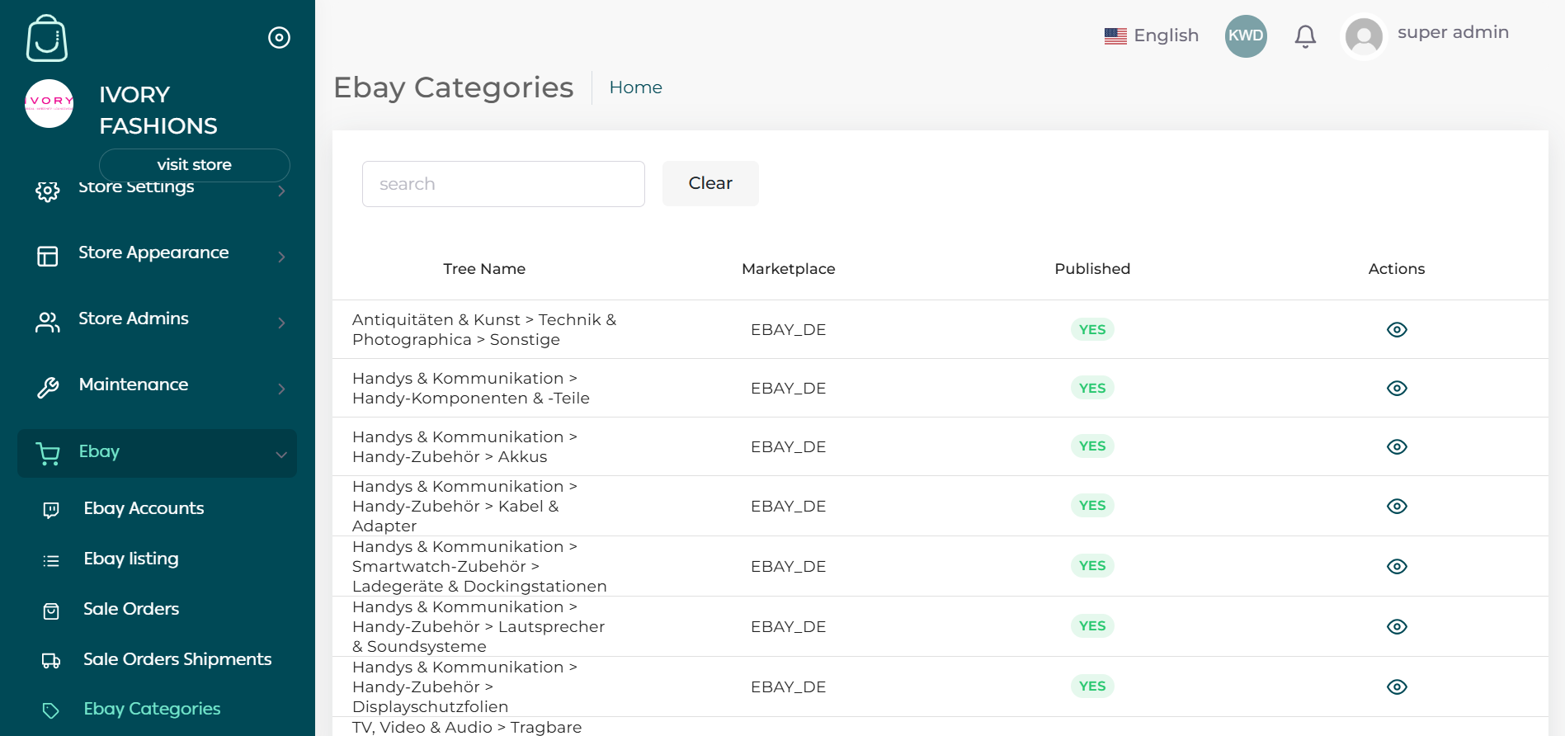View Displayschutzfolien category eye icon

coord(1397,687)
